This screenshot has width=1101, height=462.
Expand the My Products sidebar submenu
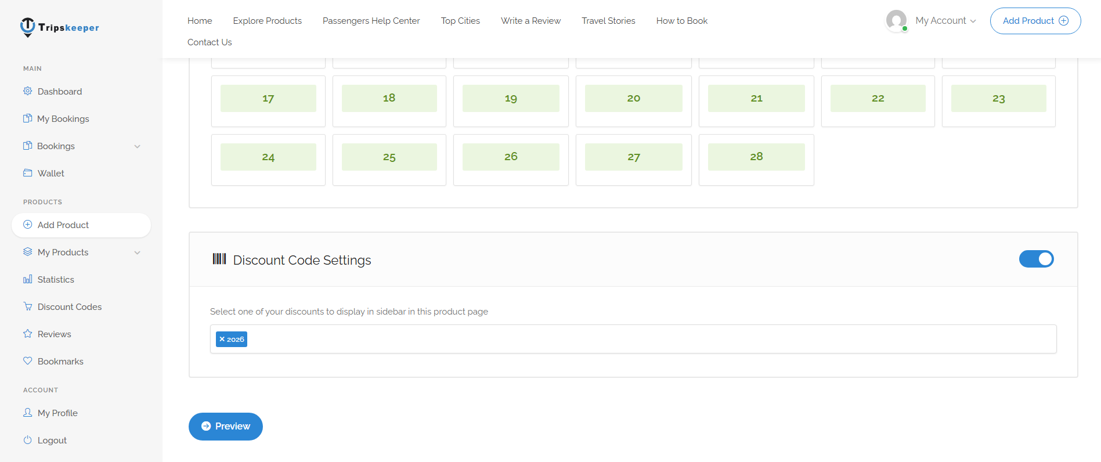pos(138,252)
